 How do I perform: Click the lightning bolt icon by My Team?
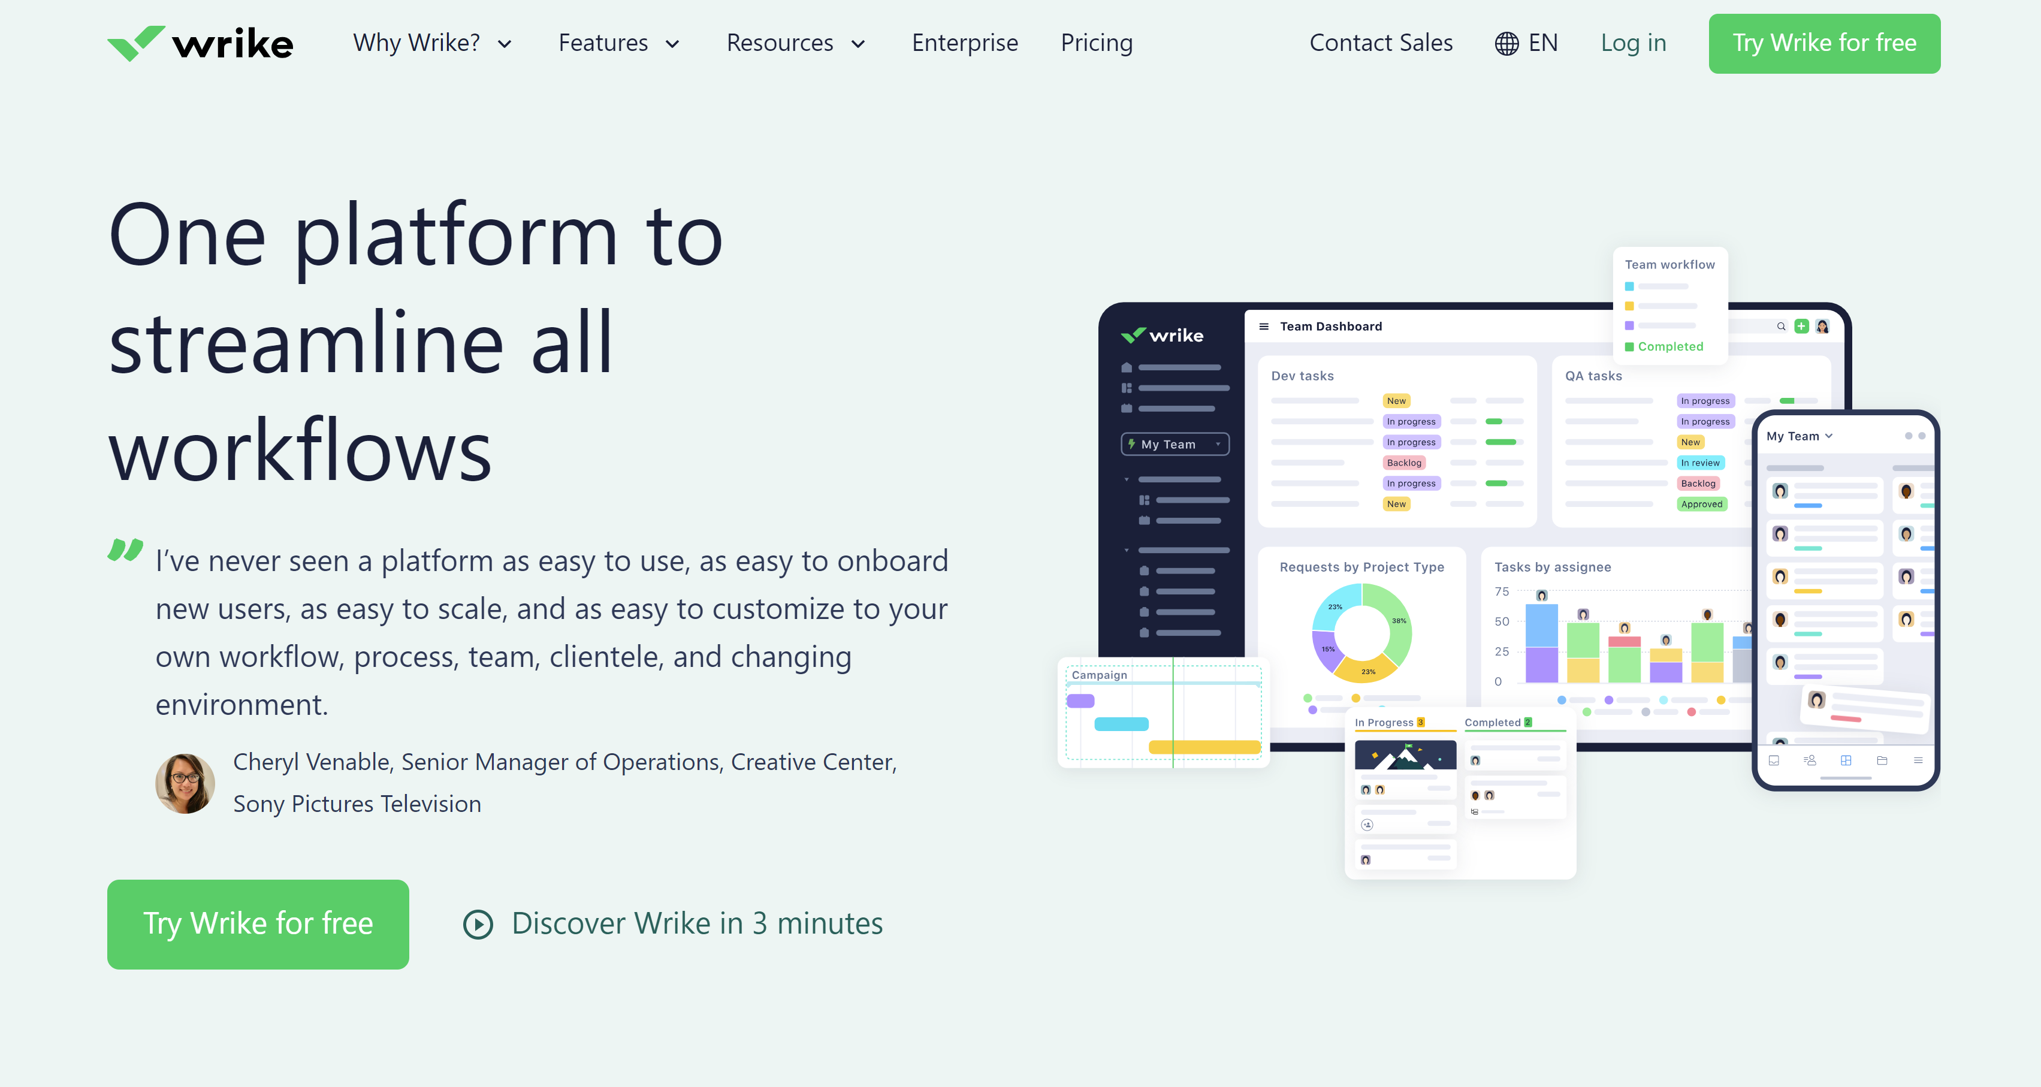tap(1131, 445)
